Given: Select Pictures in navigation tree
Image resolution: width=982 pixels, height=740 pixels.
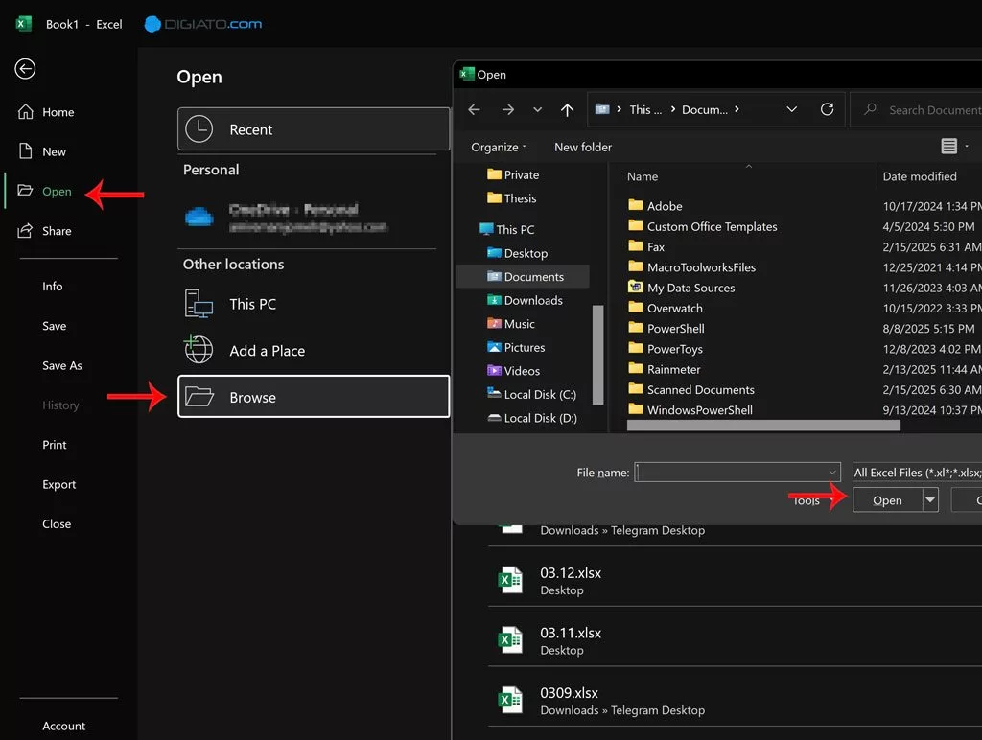Looking at the screenshot, I should [x=516, y=347].
